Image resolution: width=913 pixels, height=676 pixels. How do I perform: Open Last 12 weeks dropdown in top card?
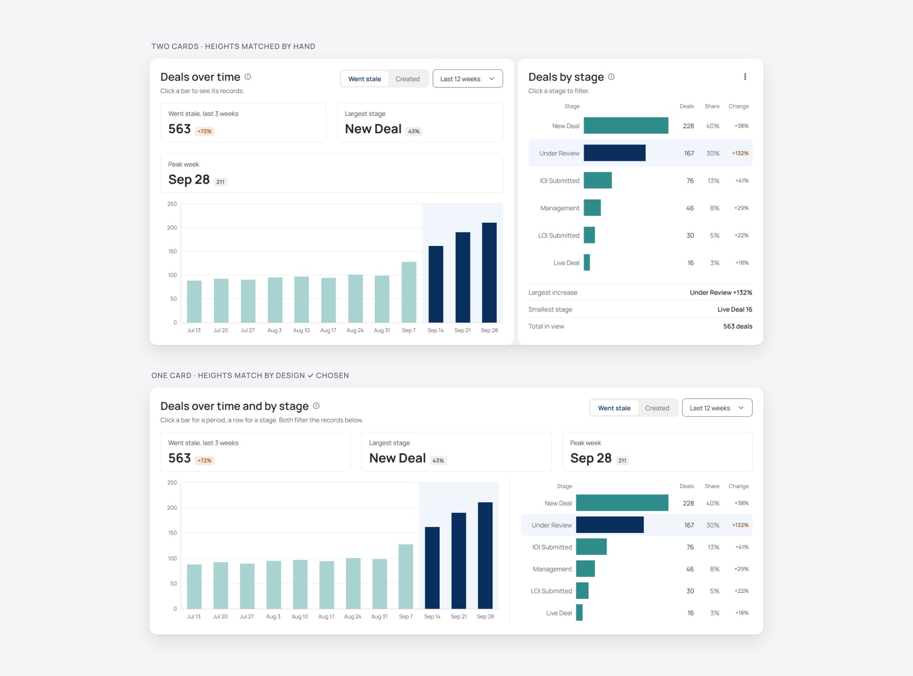click(x=468, y=79)
